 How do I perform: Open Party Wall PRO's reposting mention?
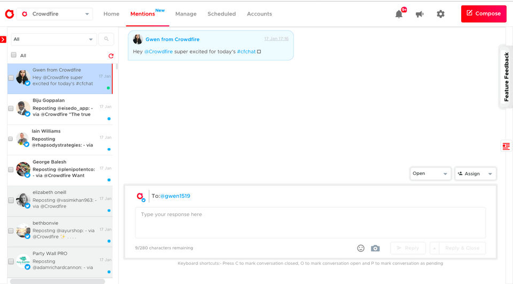pos(60,262)
